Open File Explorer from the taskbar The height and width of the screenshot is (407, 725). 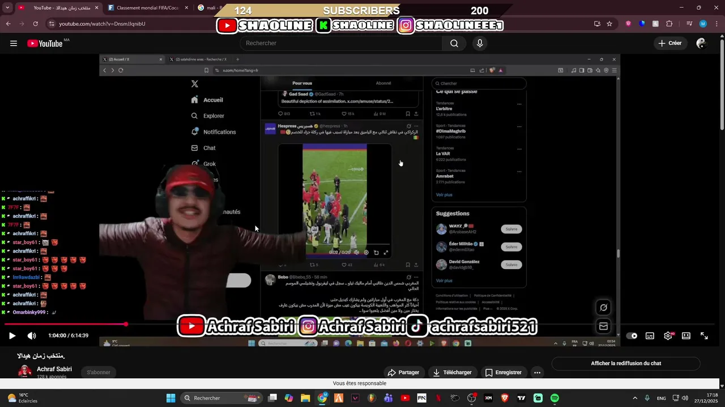click(x=305, y=398)
